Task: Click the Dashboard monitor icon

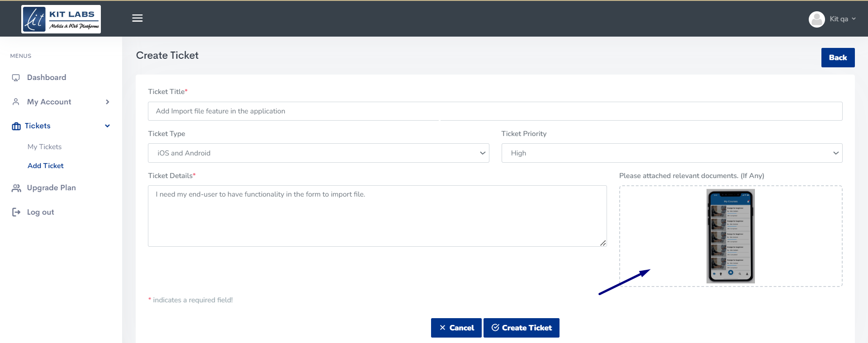Action: [16, 78]
